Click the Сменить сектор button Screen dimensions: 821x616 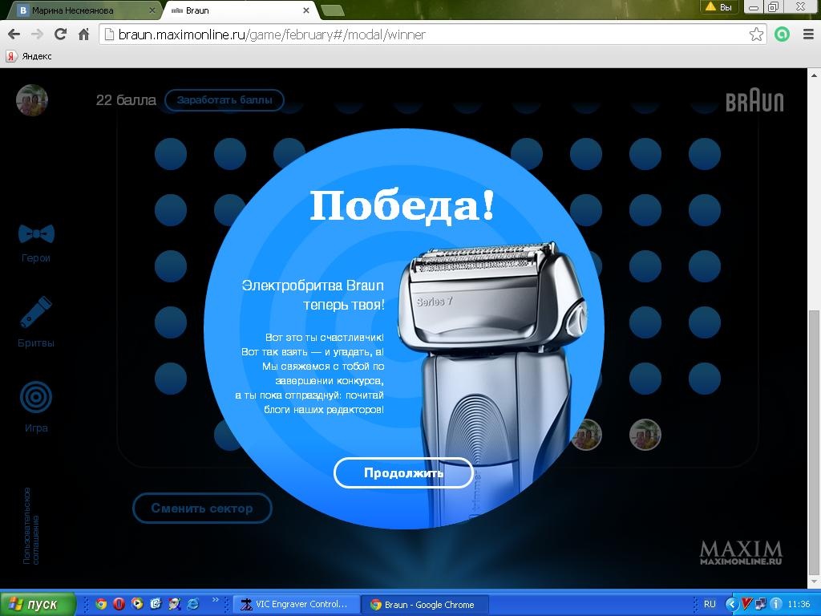[202, 508]
